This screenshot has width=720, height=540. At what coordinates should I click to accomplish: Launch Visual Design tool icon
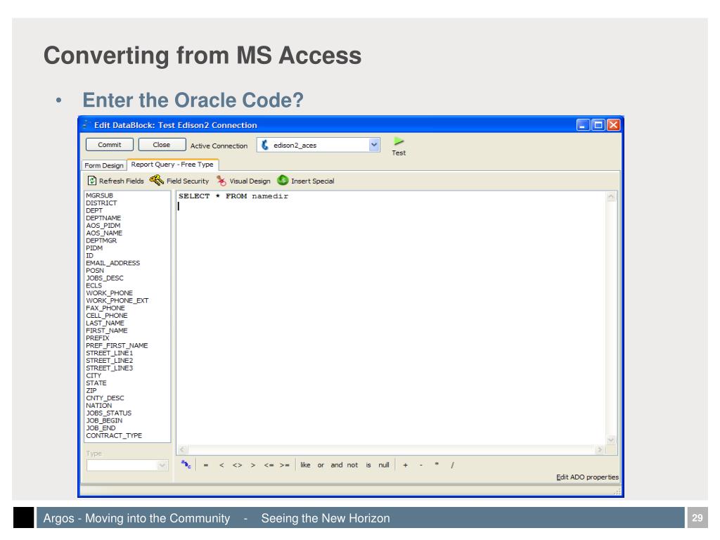coord(221,181)
